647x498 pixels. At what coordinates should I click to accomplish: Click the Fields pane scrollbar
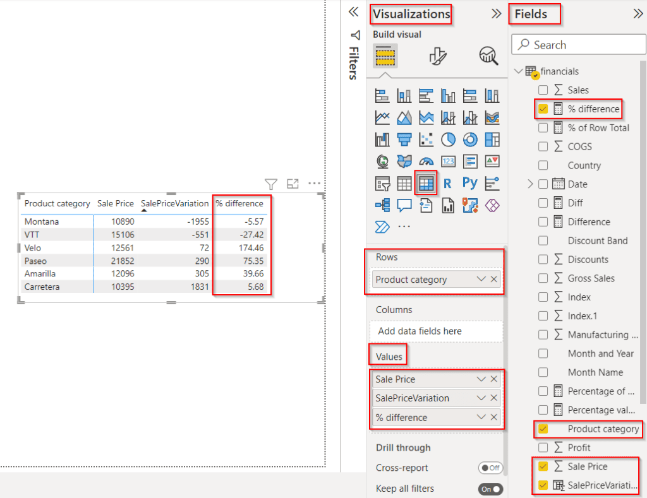tap(643, 232)
